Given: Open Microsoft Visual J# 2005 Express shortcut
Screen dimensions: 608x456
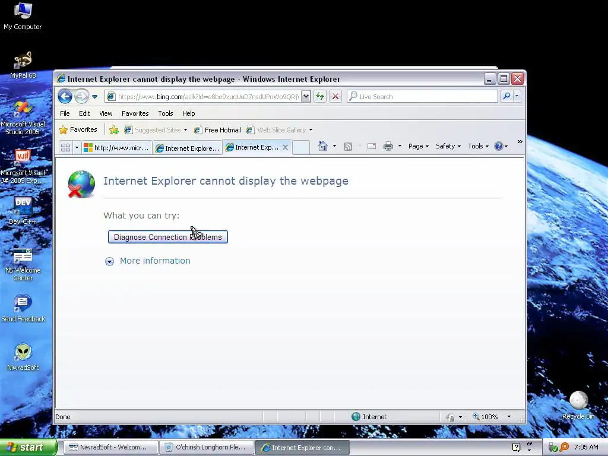Looking at the screenshot, I should pyautogui.click(x=23, y=166).
